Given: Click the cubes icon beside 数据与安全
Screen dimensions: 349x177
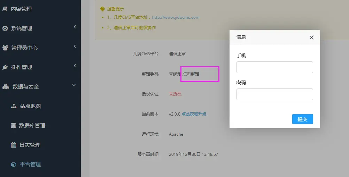Looking at the screenshot, I should pyautogui.click(x=6, y=87).
